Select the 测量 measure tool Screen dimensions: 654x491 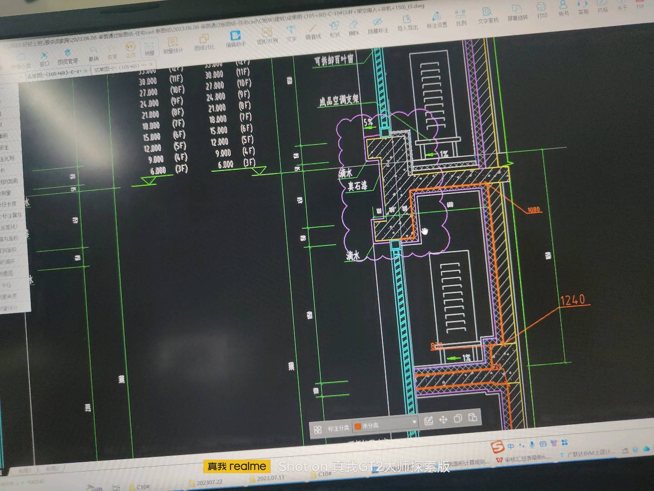(149, 48)
